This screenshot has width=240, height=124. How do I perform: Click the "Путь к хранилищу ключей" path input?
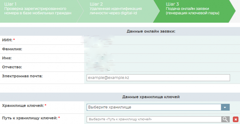coord(154,119)
